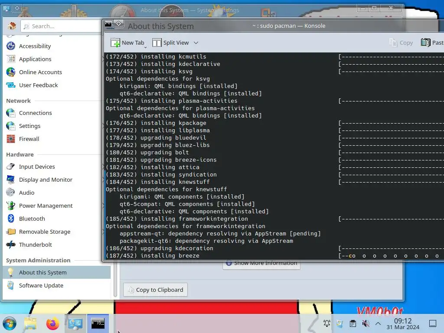Viewport: 444px width, 333px height.
Task: Expand hidden system tray icons arrow
Action: (x=378, y=323)
